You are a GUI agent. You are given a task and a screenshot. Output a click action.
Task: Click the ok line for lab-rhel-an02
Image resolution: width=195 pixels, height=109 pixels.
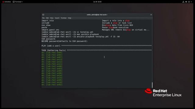[52, 85]
